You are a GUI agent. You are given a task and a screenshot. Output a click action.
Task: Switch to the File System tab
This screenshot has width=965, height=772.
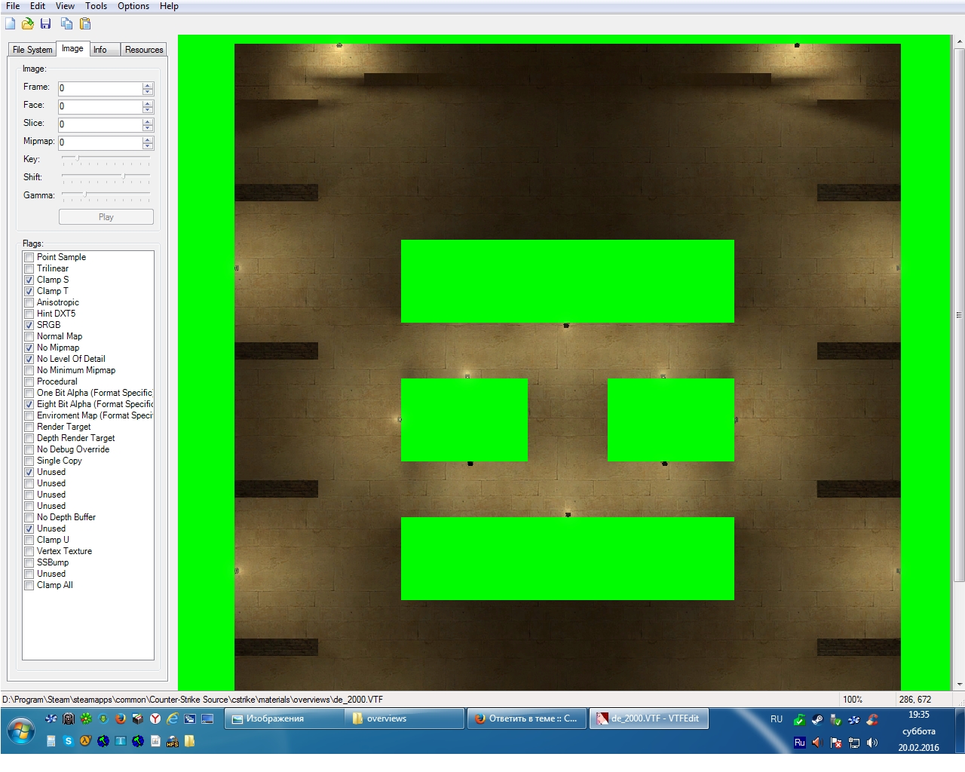tap(32, 50)
